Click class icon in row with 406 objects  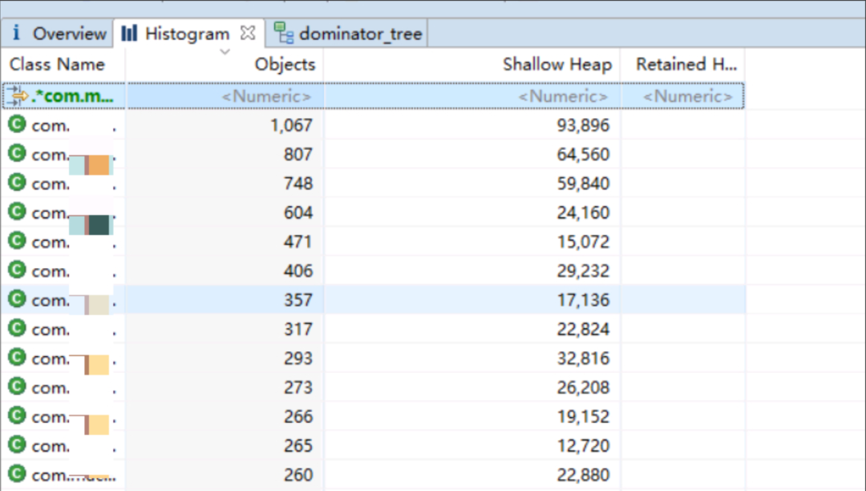pyautogui.click(x=17, y=270)
